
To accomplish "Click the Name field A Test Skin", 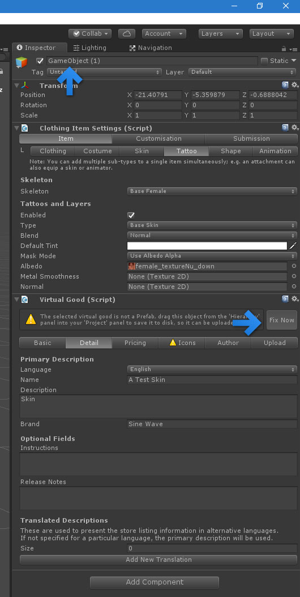I will (212, 380).
